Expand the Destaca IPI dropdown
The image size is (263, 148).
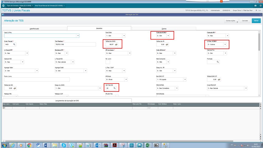[x=67, y=53]
